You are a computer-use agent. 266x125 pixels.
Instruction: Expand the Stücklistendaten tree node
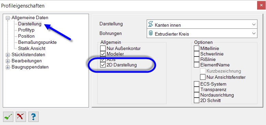8,55
